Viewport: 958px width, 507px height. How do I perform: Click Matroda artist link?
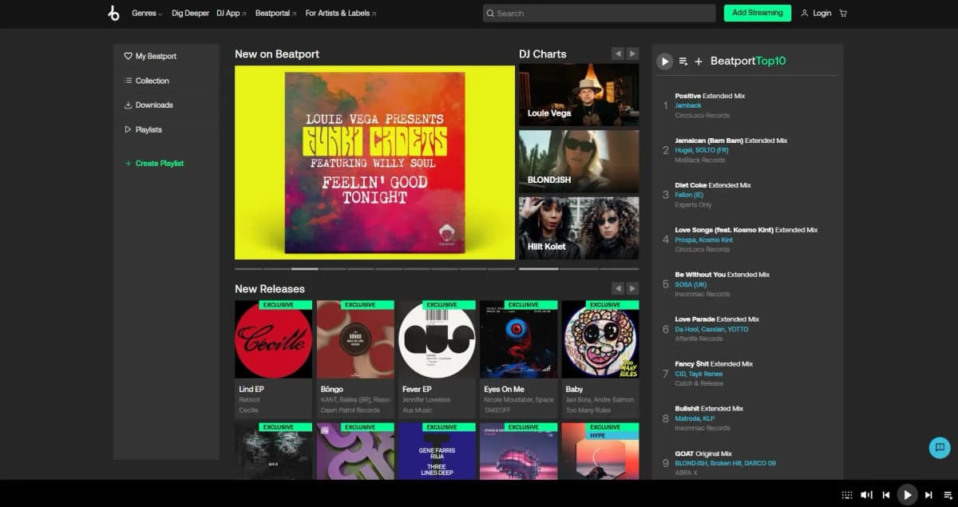[x=687, y=418]
